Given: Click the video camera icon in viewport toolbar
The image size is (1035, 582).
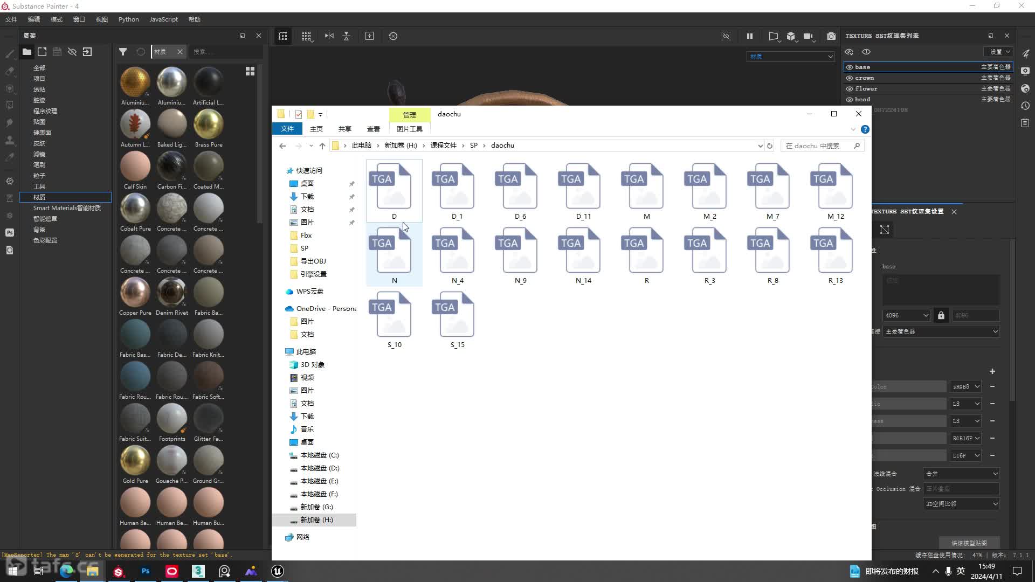Looking at the screenshot, I should [x=808, y=36].
